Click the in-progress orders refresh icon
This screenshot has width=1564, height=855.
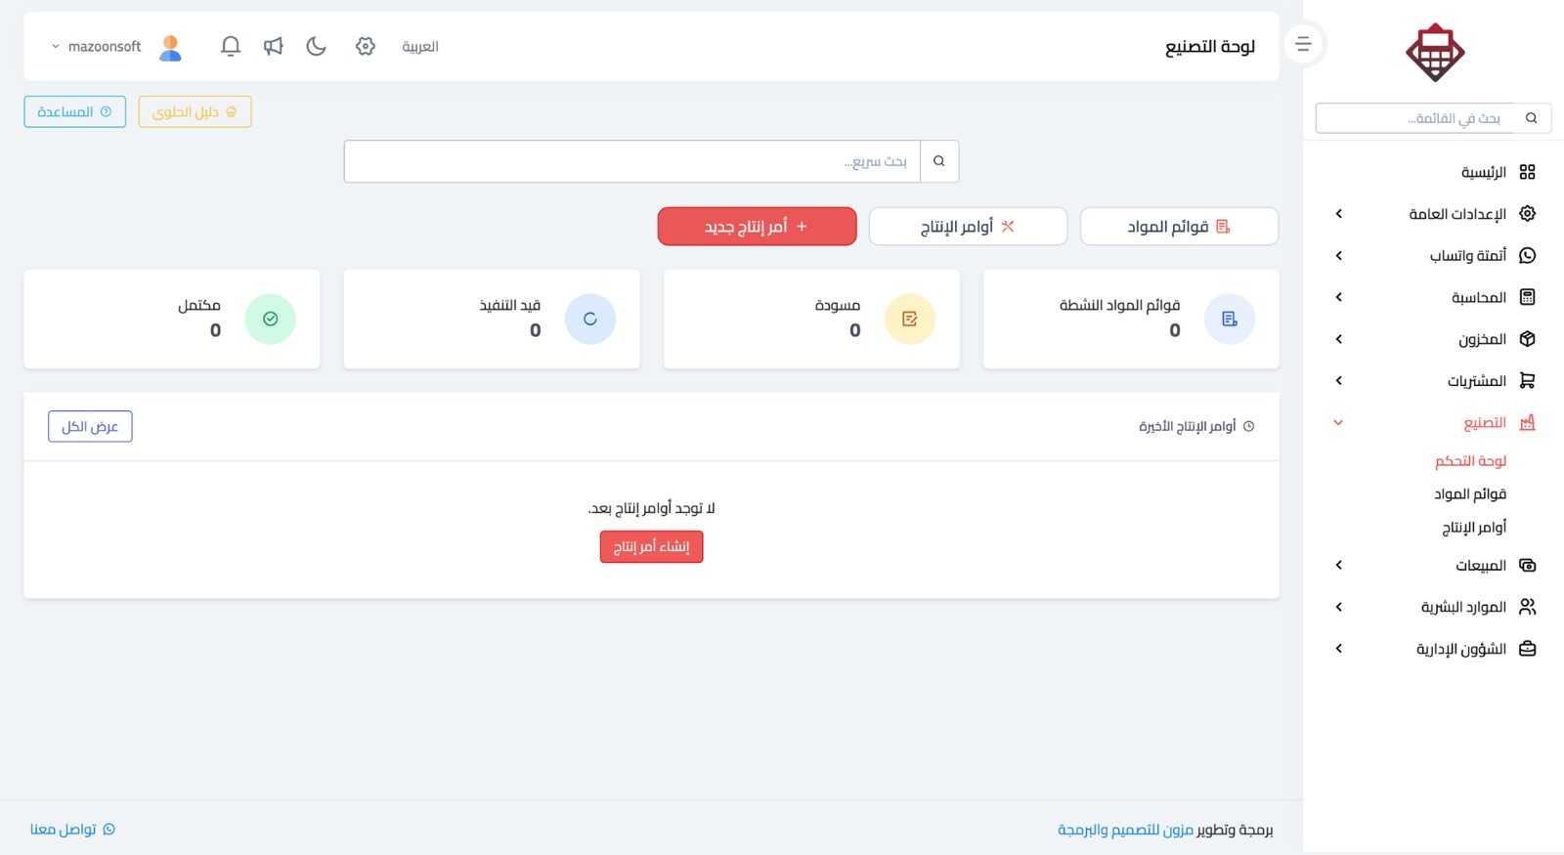(590, 319)
